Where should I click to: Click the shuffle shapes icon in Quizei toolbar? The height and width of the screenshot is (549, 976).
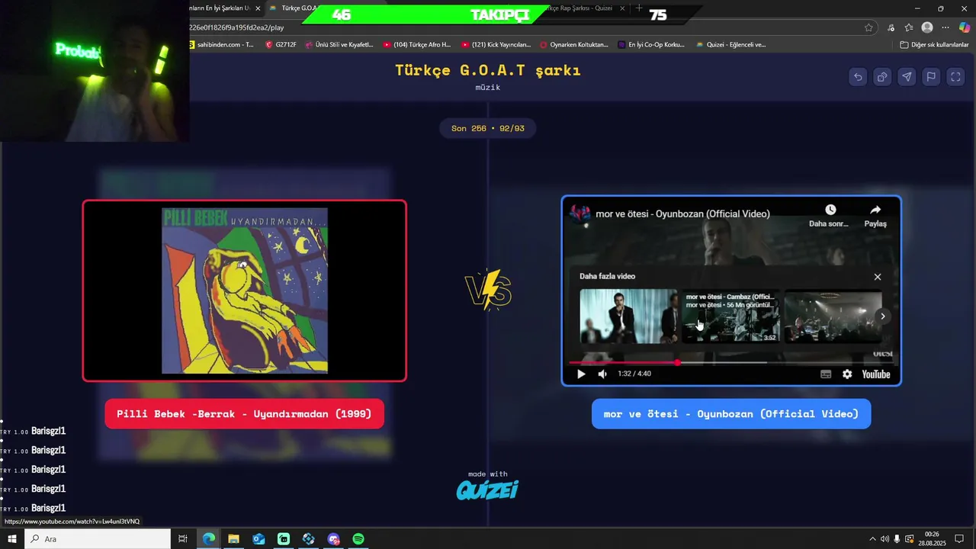coord(882,76)
